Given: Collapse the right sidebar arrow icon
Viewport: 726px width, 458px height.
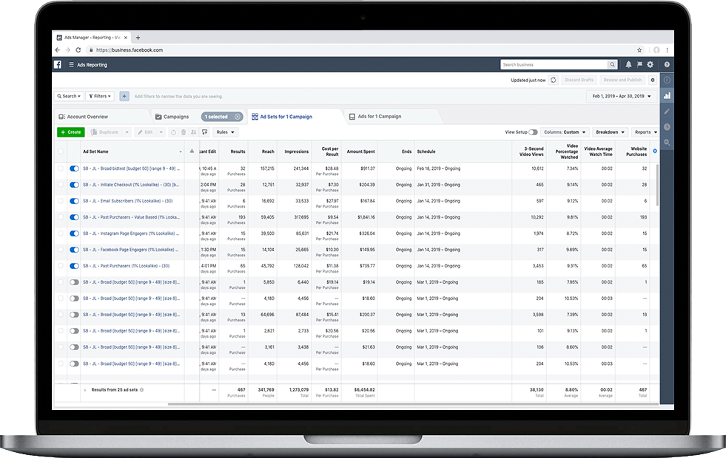Looking at the screenshot, I should (x=667, y=80).
